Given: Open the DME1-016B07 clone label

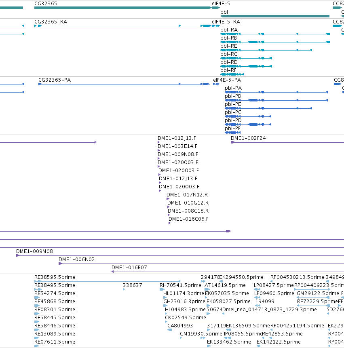Looking at the screenshot, I should coord(129,268).
